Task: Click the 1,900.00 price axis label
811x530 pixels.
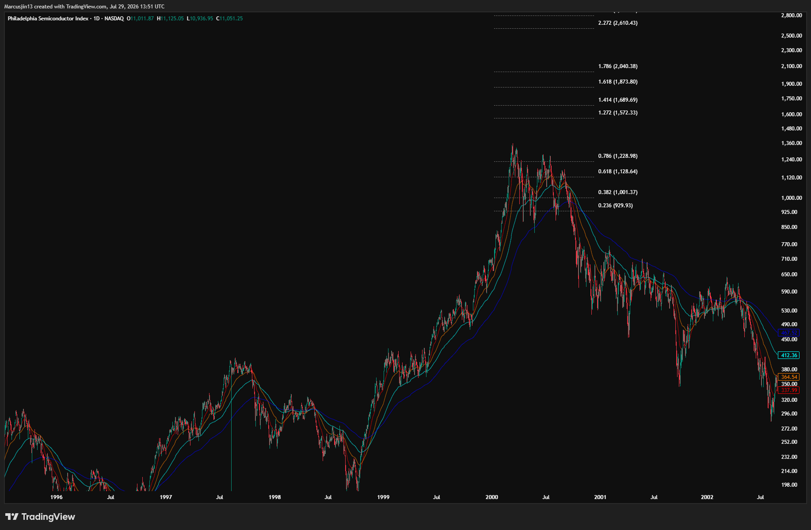Action: 792,84
